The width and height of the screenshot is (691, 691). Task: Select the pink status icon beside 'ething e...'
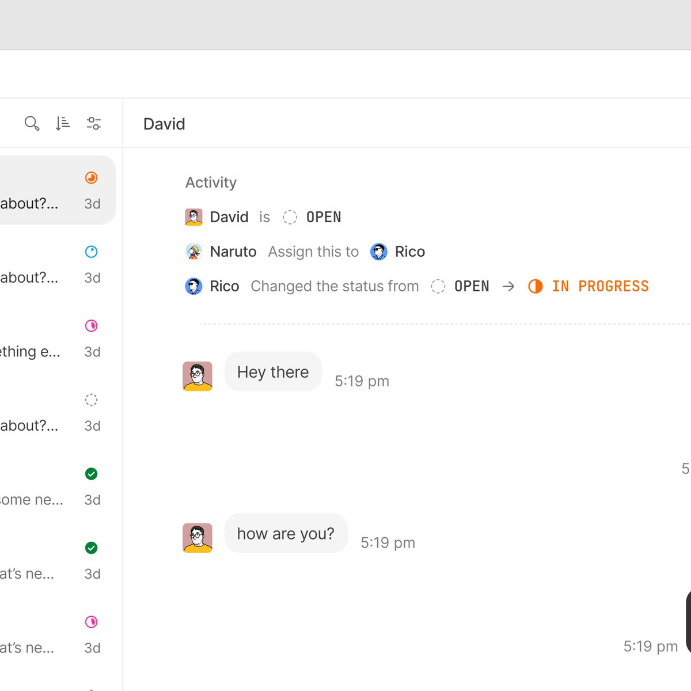click(91, 326)
